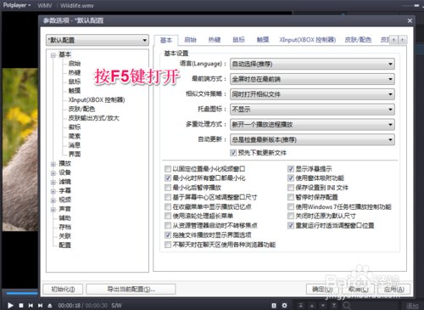Image resolution: width=424 pixels, height=310 pixels.
Task: Uncheck 最小化时所有窗口都最小化
Action: [x=168, y=178]
